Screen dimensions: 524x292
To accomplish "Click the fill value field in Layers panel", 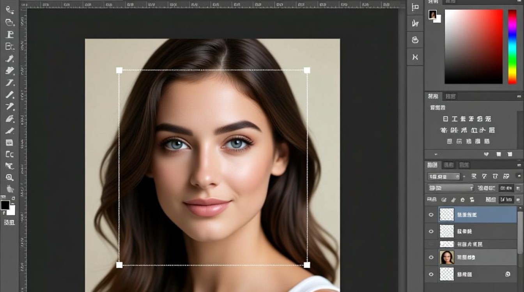I will pos(506,200).
